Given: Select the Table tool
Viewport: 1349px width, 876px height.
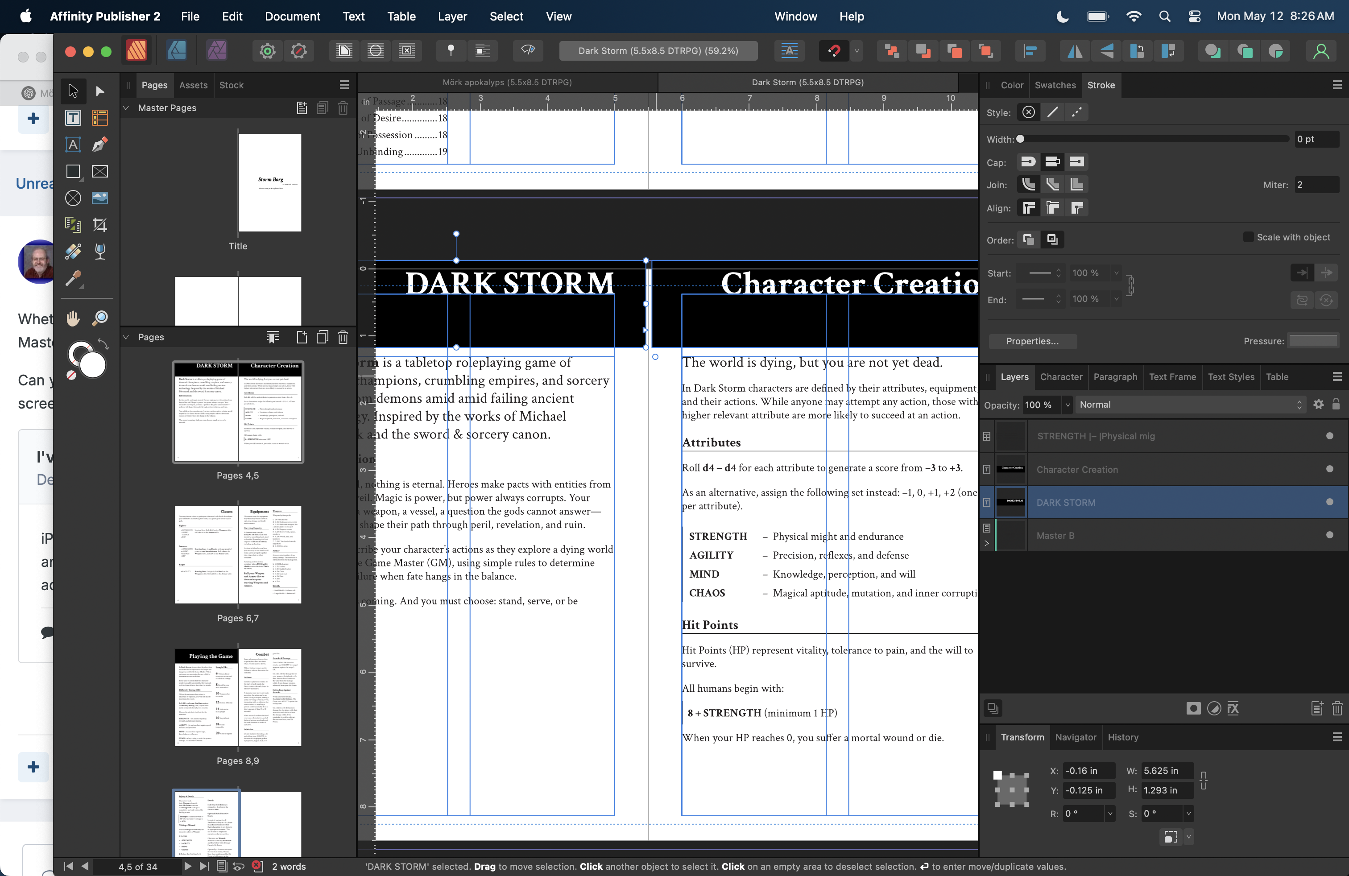Looking at the screenshot, I should [100, 118].
